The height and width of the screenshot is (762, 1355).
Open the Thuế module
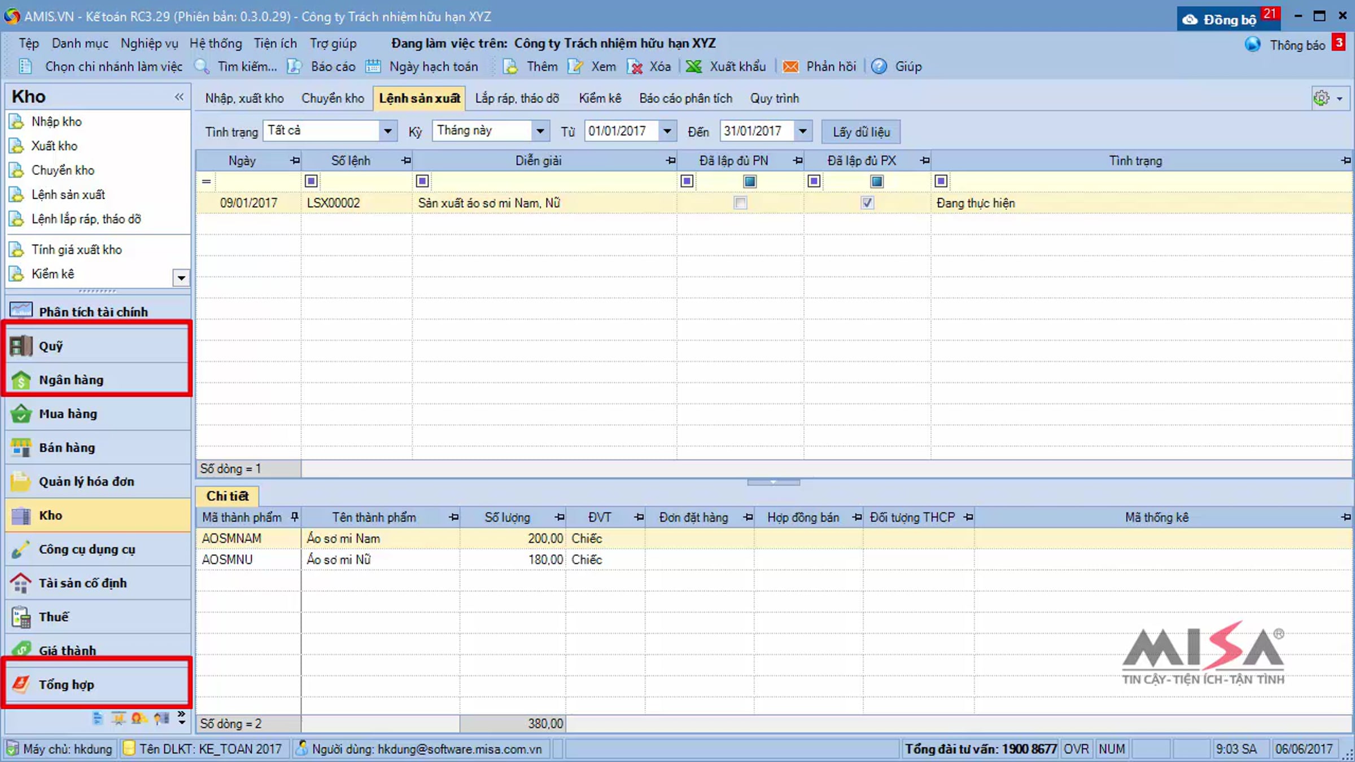pyautogui.click(x=97, y=617)
